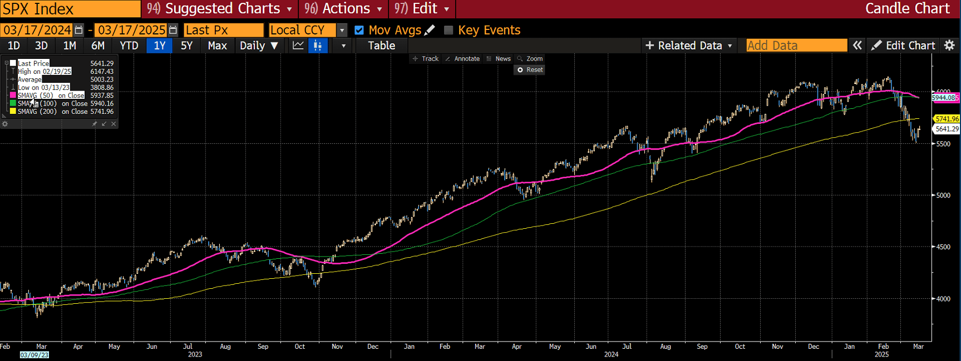This screenshot has width=961, height=361.
Task: Uncheck the Mov Avgs checkbox
Action: [359, 30]
